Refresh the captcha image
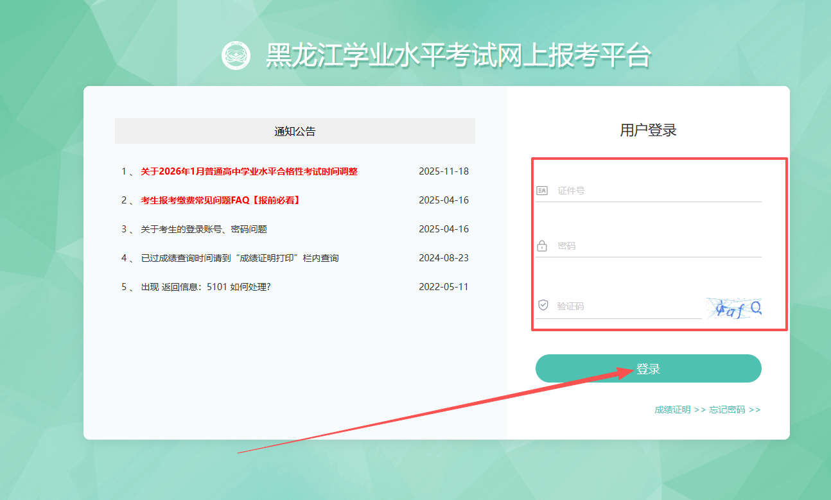This screenshot has height=500, width=831. click(x=733, y=309)
